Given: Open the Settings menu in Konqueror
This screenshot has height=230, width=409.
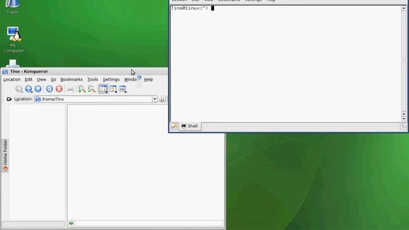Looking at the screenshot, I should pyautogui.click(x=111, y=79).
